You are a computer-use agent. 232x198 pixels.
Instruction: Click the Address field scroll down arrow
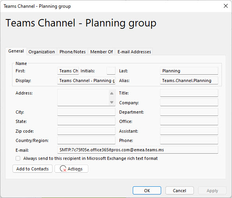[x=112, y=102]
